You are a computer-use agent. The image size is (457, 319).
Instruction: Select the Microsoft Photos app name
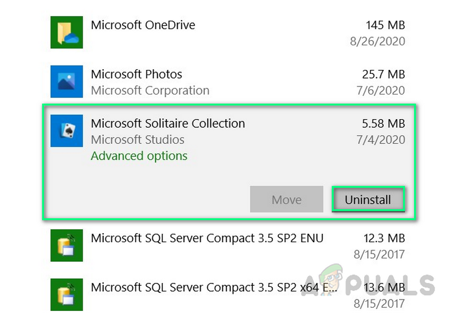[136, 74]
